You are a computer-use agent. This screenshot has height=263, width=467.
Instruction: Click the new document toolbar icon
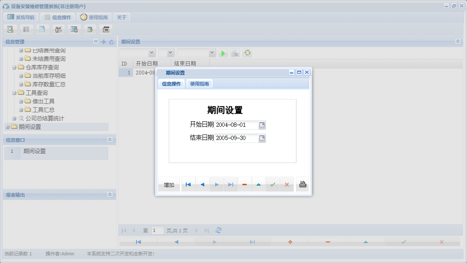[x=43, y=29]
